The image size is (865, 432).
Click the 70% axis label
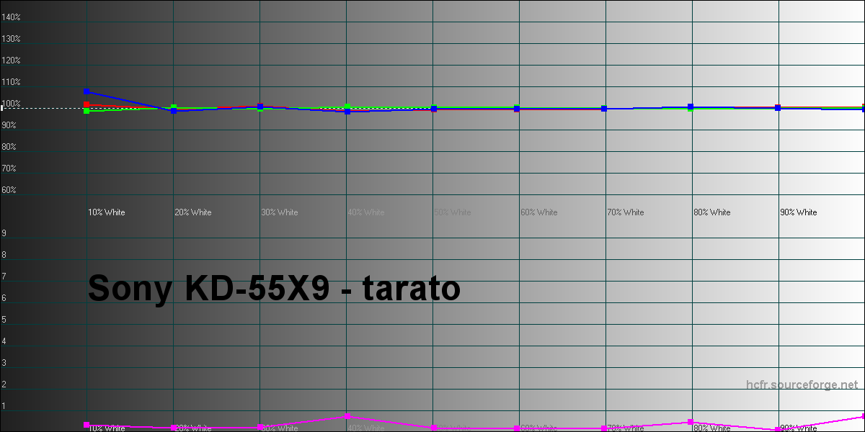coord(9,168)
